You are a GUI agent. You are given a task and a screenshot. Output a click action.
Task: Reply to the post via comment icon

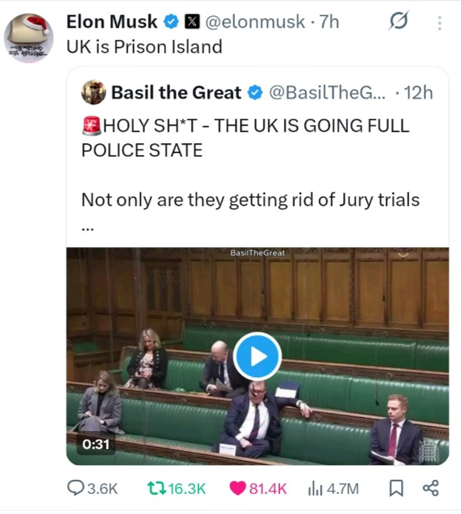pyautogui.click(x=76, y=488)
